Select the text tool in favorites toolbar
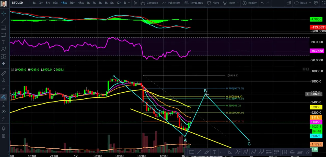Image resolution: width=326 pixels, height=157 pixels. [215, 152]
